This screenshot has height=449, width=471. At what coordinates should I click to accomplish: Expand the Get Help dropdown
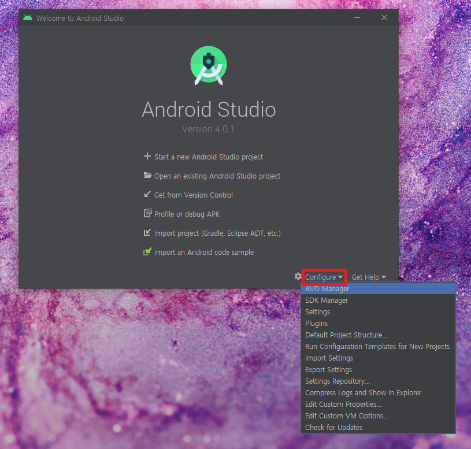[369, 277]
